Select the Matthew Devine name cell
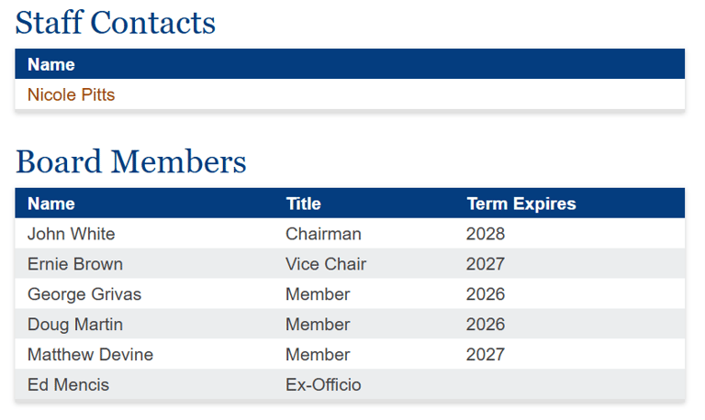 pos(90,355)
